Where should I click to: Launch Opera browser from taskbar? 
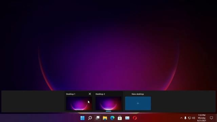click(135, 118)
